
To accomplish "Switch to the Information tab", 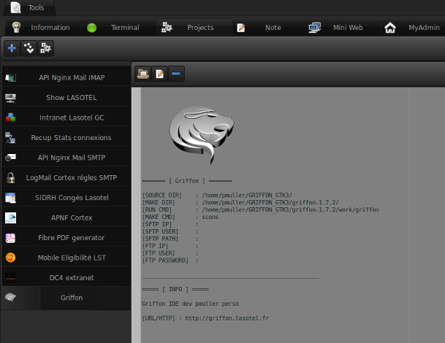I will [44, 28].
